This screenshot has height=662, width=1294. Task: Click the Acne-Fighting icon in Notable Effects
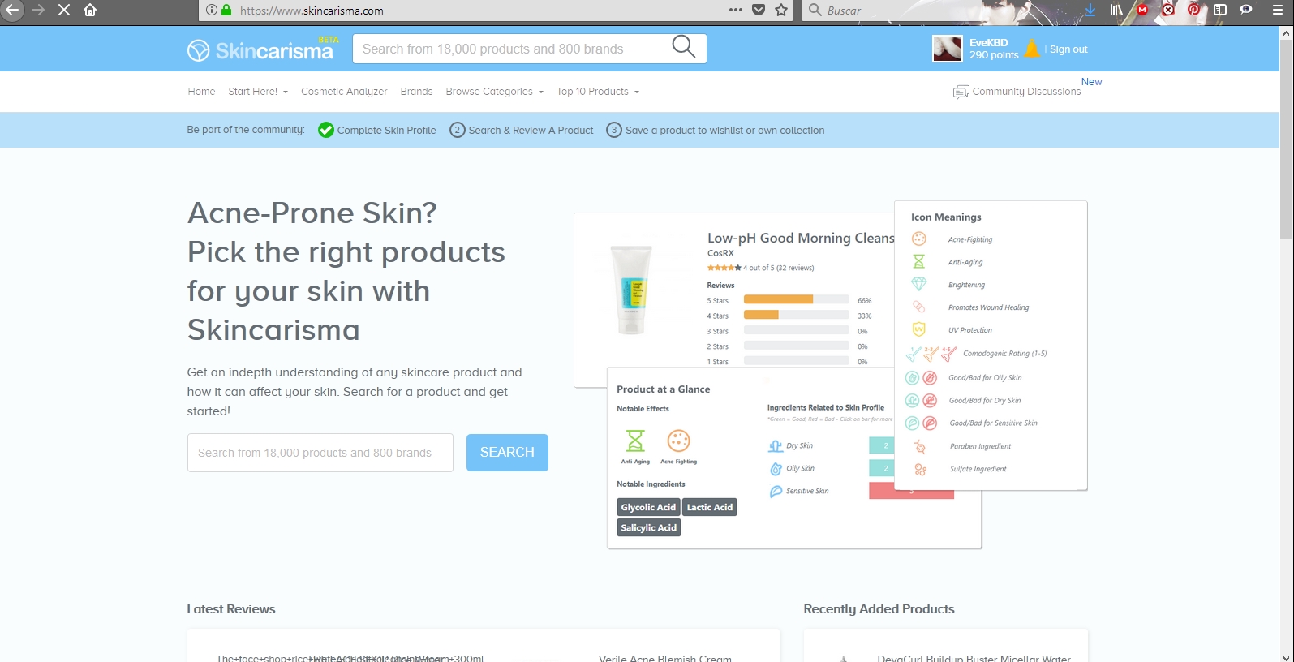(678, 441)
